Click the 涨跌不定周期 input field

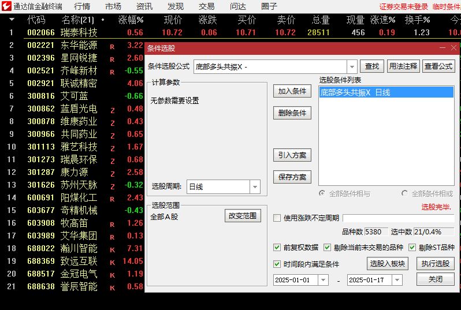point(399,218)
